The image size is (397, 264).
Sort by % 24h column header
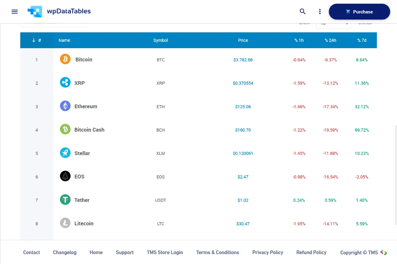[x=330, y=40]
